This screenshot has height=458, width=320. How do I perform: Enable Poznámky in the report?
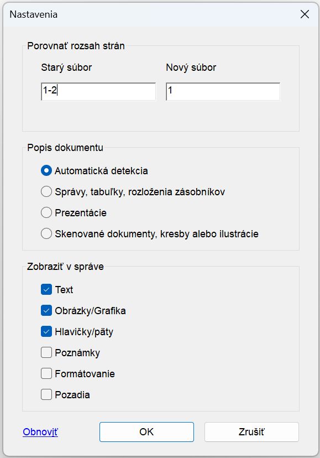46,352
